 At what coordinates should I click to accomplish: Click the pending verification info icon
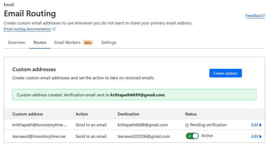pos(187,125)
